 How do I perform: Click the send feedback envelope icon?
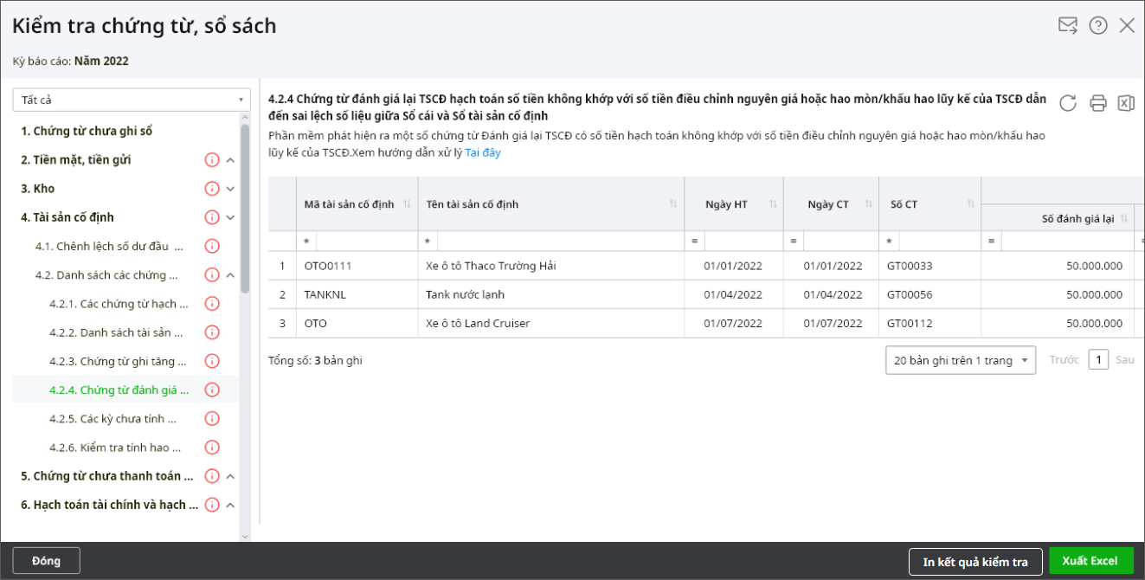pos(1068,26)
